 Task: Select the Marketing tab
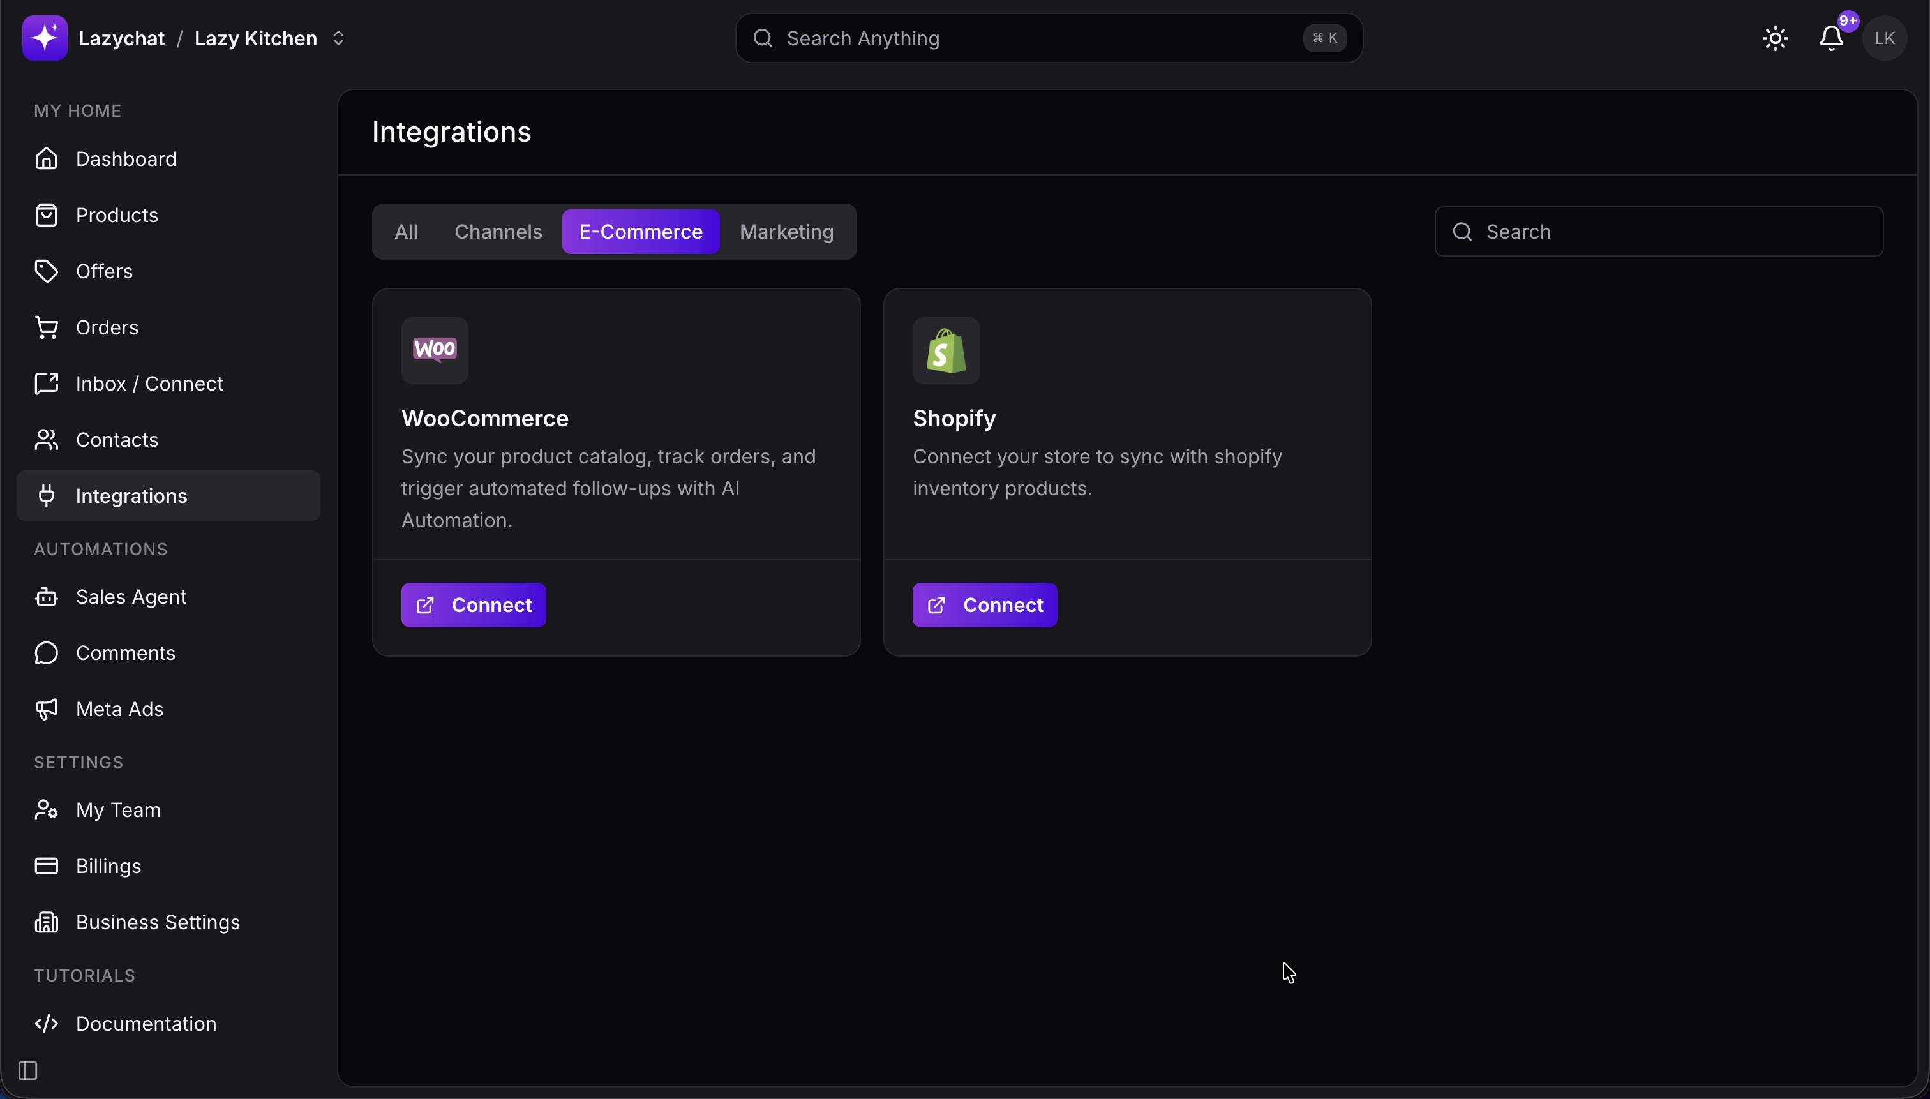click(786, 232)
